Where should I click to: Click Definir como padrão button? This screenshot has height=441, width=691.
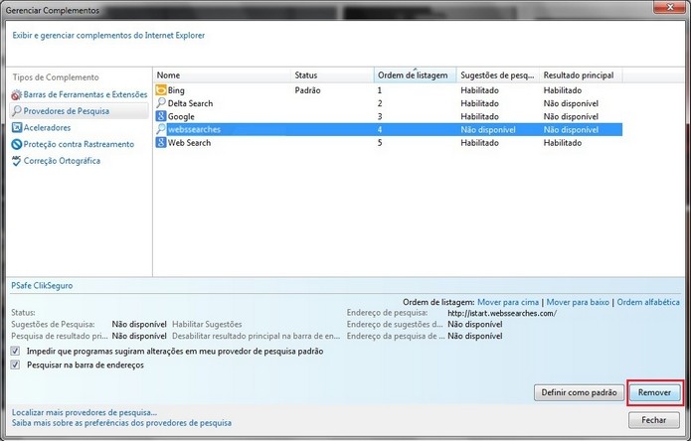tap(579, 392)
